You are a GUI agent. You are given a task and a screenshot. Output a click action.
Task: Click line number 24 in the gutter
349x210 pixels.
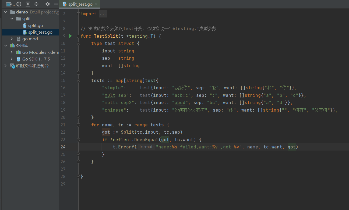63,147
